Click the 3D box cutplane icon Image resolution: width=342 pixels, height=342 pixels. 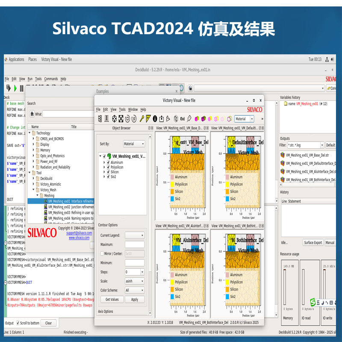click(x=176, y=119)
